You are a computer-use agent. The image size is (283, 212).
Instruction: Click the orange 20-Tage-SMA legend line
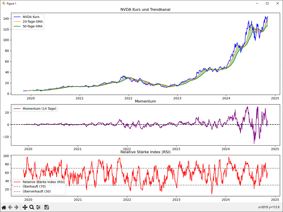coord(17,22)
